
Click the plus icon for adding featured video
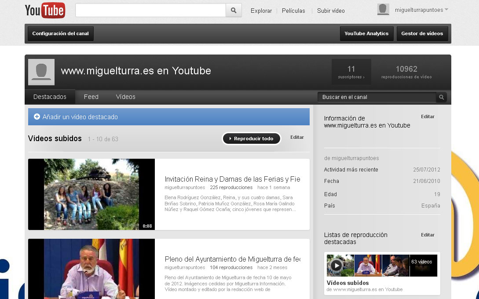tap(37, 117)
